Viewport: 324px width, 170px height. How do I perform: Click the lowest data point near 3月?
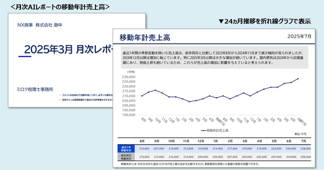(x=189, y=102)
